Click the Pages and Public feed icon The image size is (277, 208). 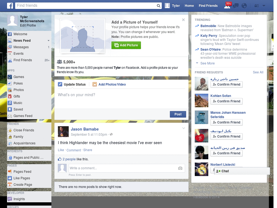pyautogui.click(x=10, y=158)
